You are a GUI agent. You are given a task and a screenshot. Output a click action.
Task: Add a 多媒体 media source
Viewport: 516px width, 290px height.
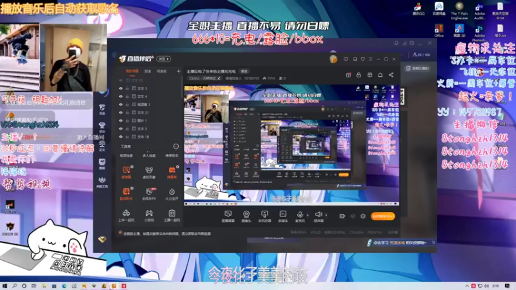[283, 217]
